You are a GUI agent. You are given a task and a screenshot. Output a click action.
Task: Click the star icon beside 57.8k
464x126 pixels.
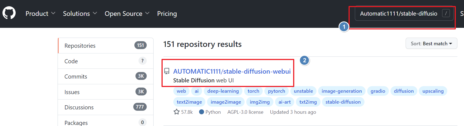tap(177, 112)
